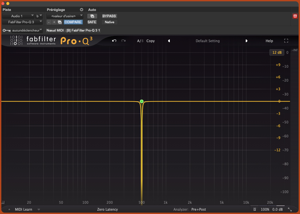
Task: Click the redo arrow icon
Action: pos(124,41)
